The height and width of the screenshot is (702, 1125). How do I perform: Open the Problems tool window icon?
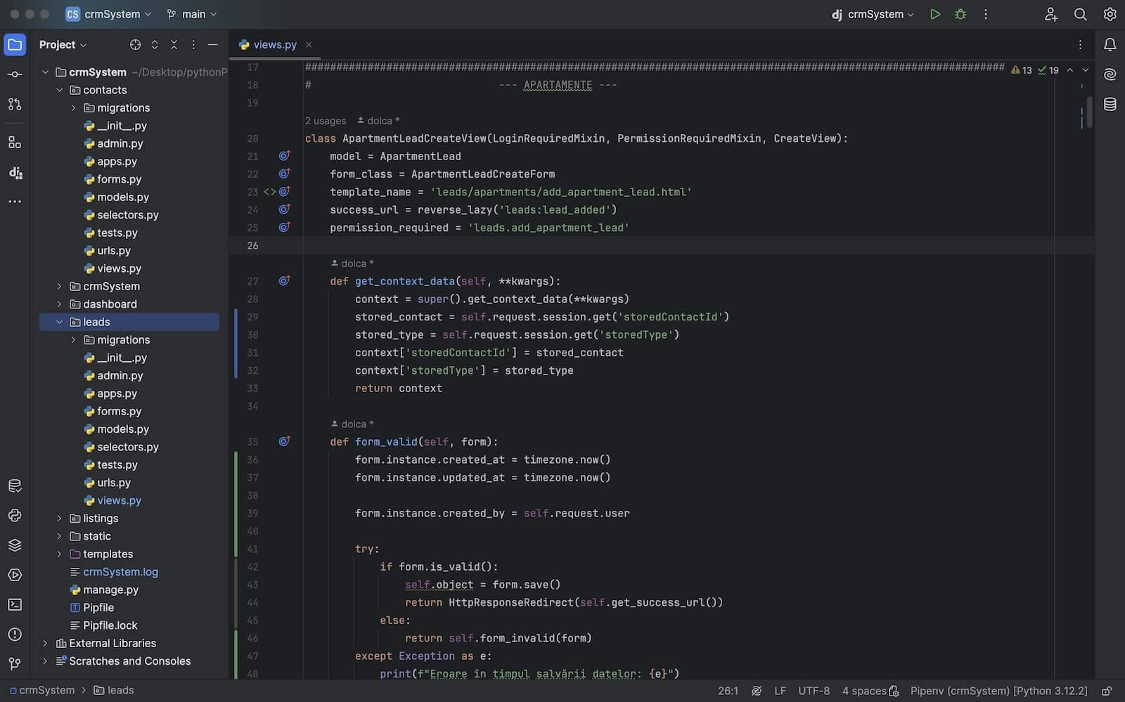[15, 634]
